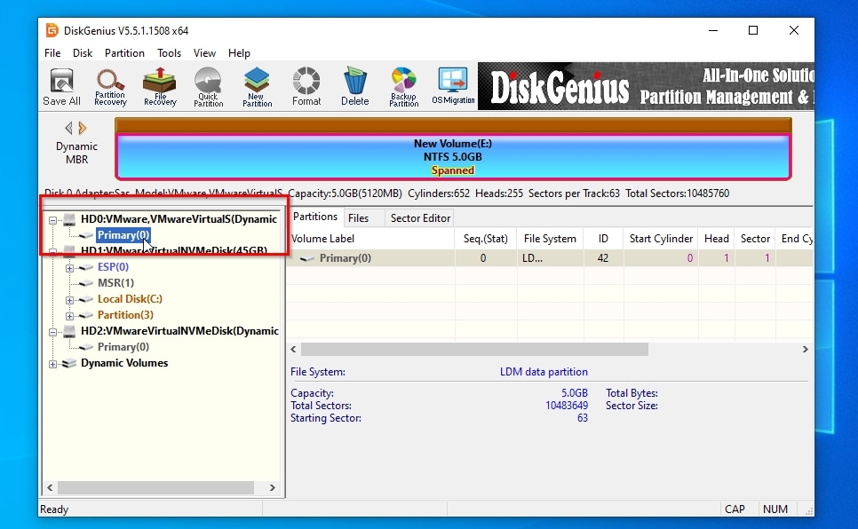Select the New Volume(E:) partition bar
Screen dimensions: 858x529
coord(454,156)
